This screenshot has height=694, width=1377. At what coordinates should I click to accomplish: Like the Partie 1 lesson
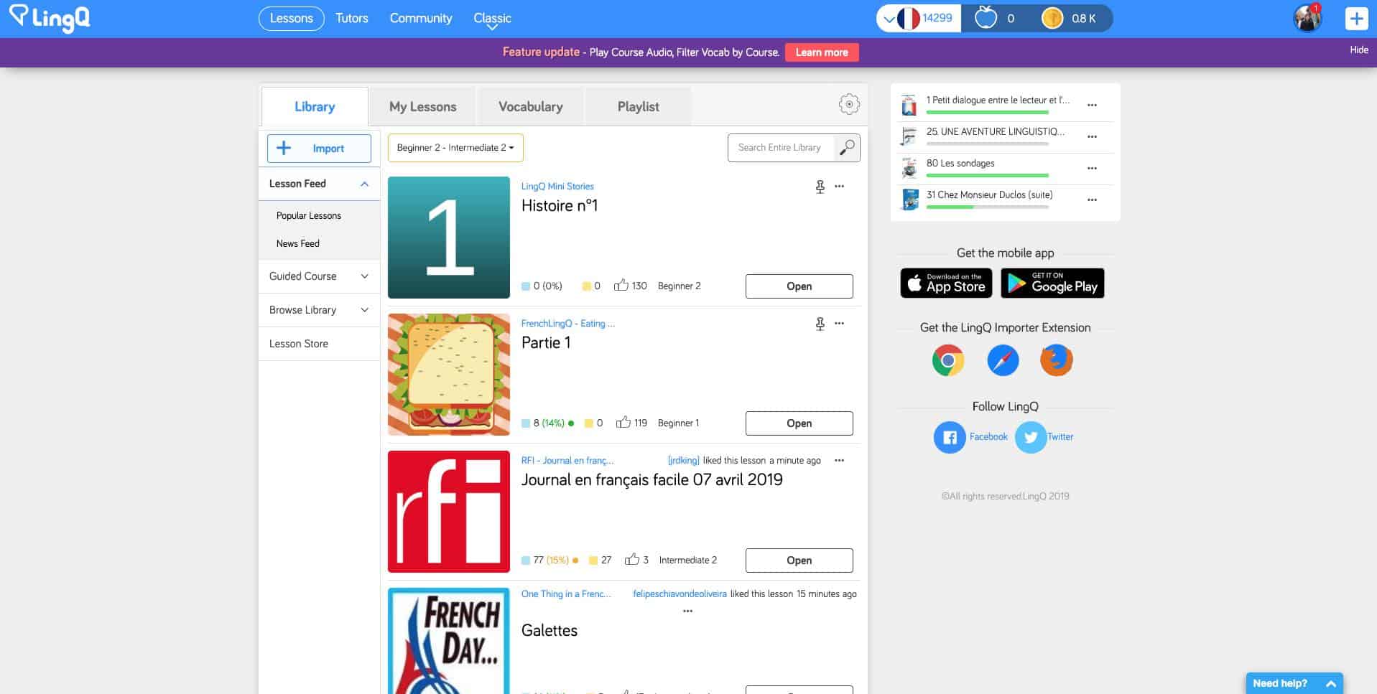point(623,422)
